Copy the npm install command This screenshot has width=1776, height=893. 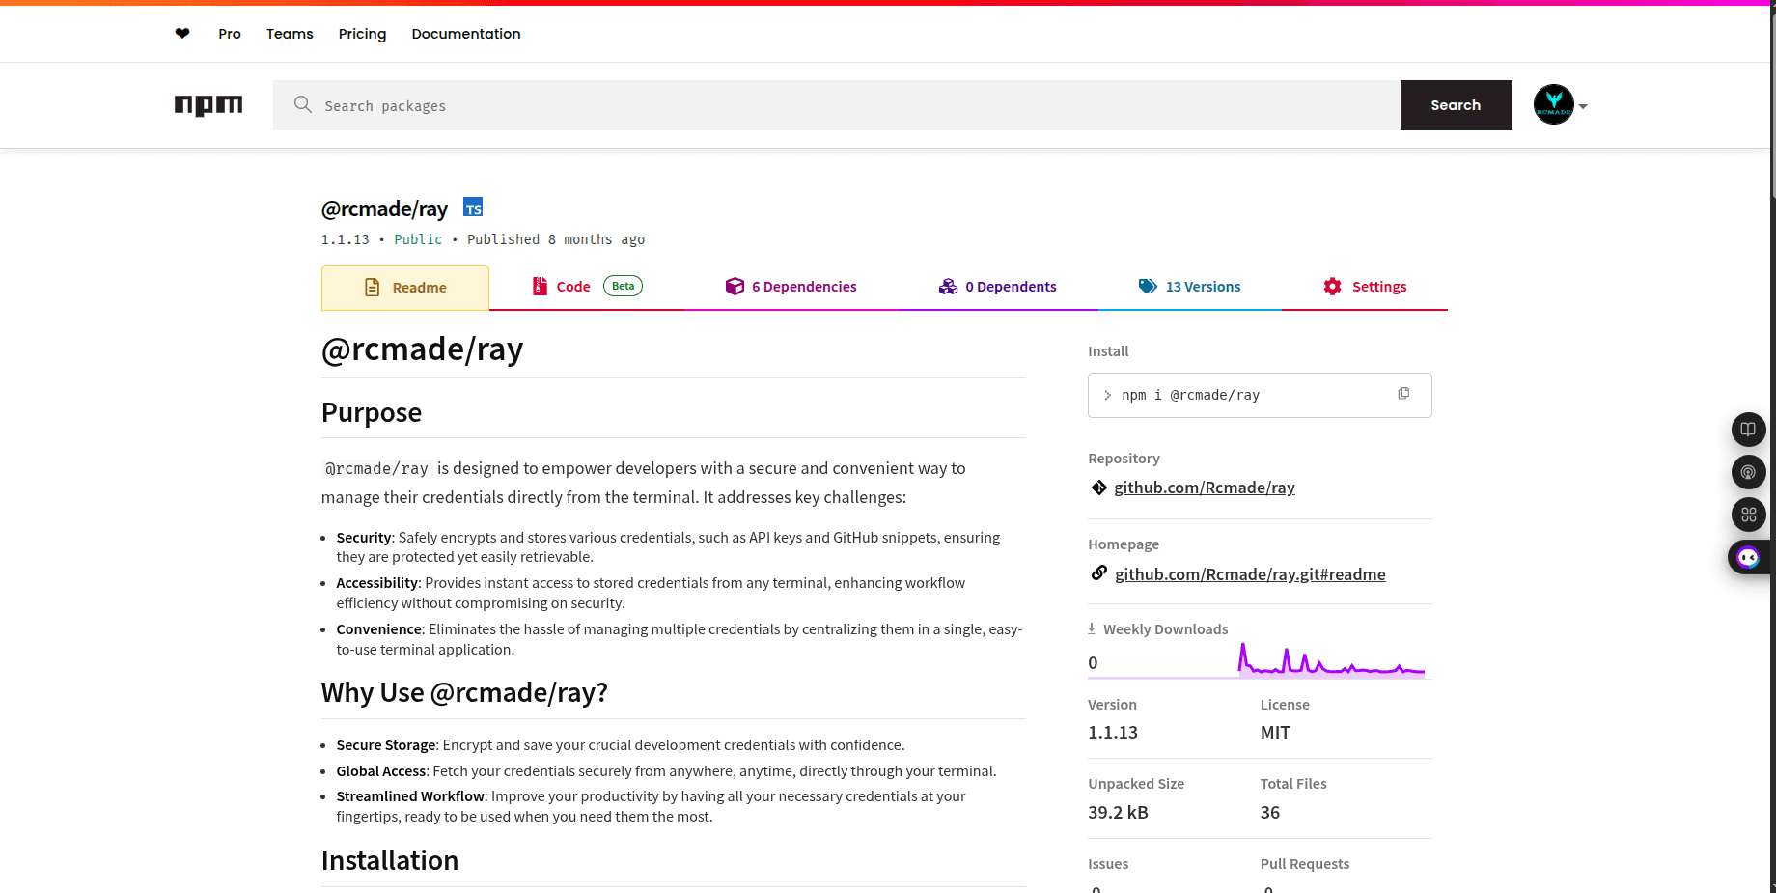tap(1403, 393)
